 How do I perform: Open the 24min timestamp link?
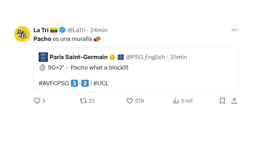point(99,30)
